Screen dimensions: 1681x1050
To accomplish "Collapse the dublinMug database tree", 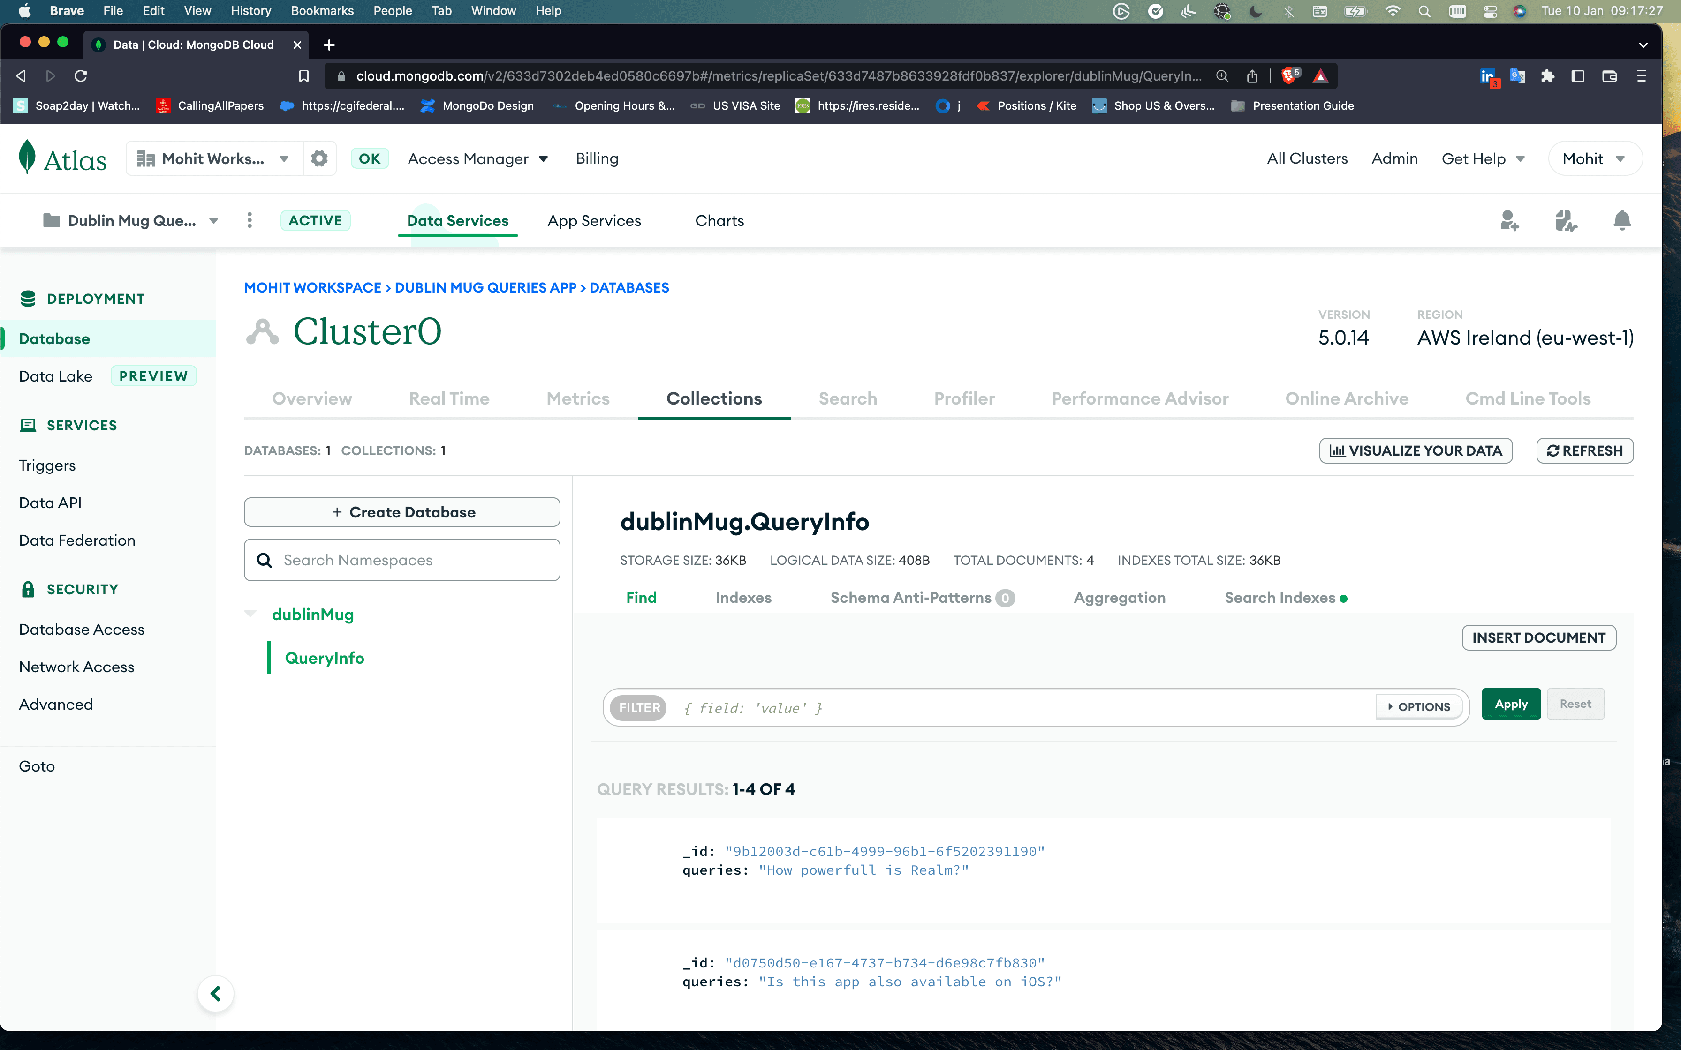I will (x=251, y=614).
